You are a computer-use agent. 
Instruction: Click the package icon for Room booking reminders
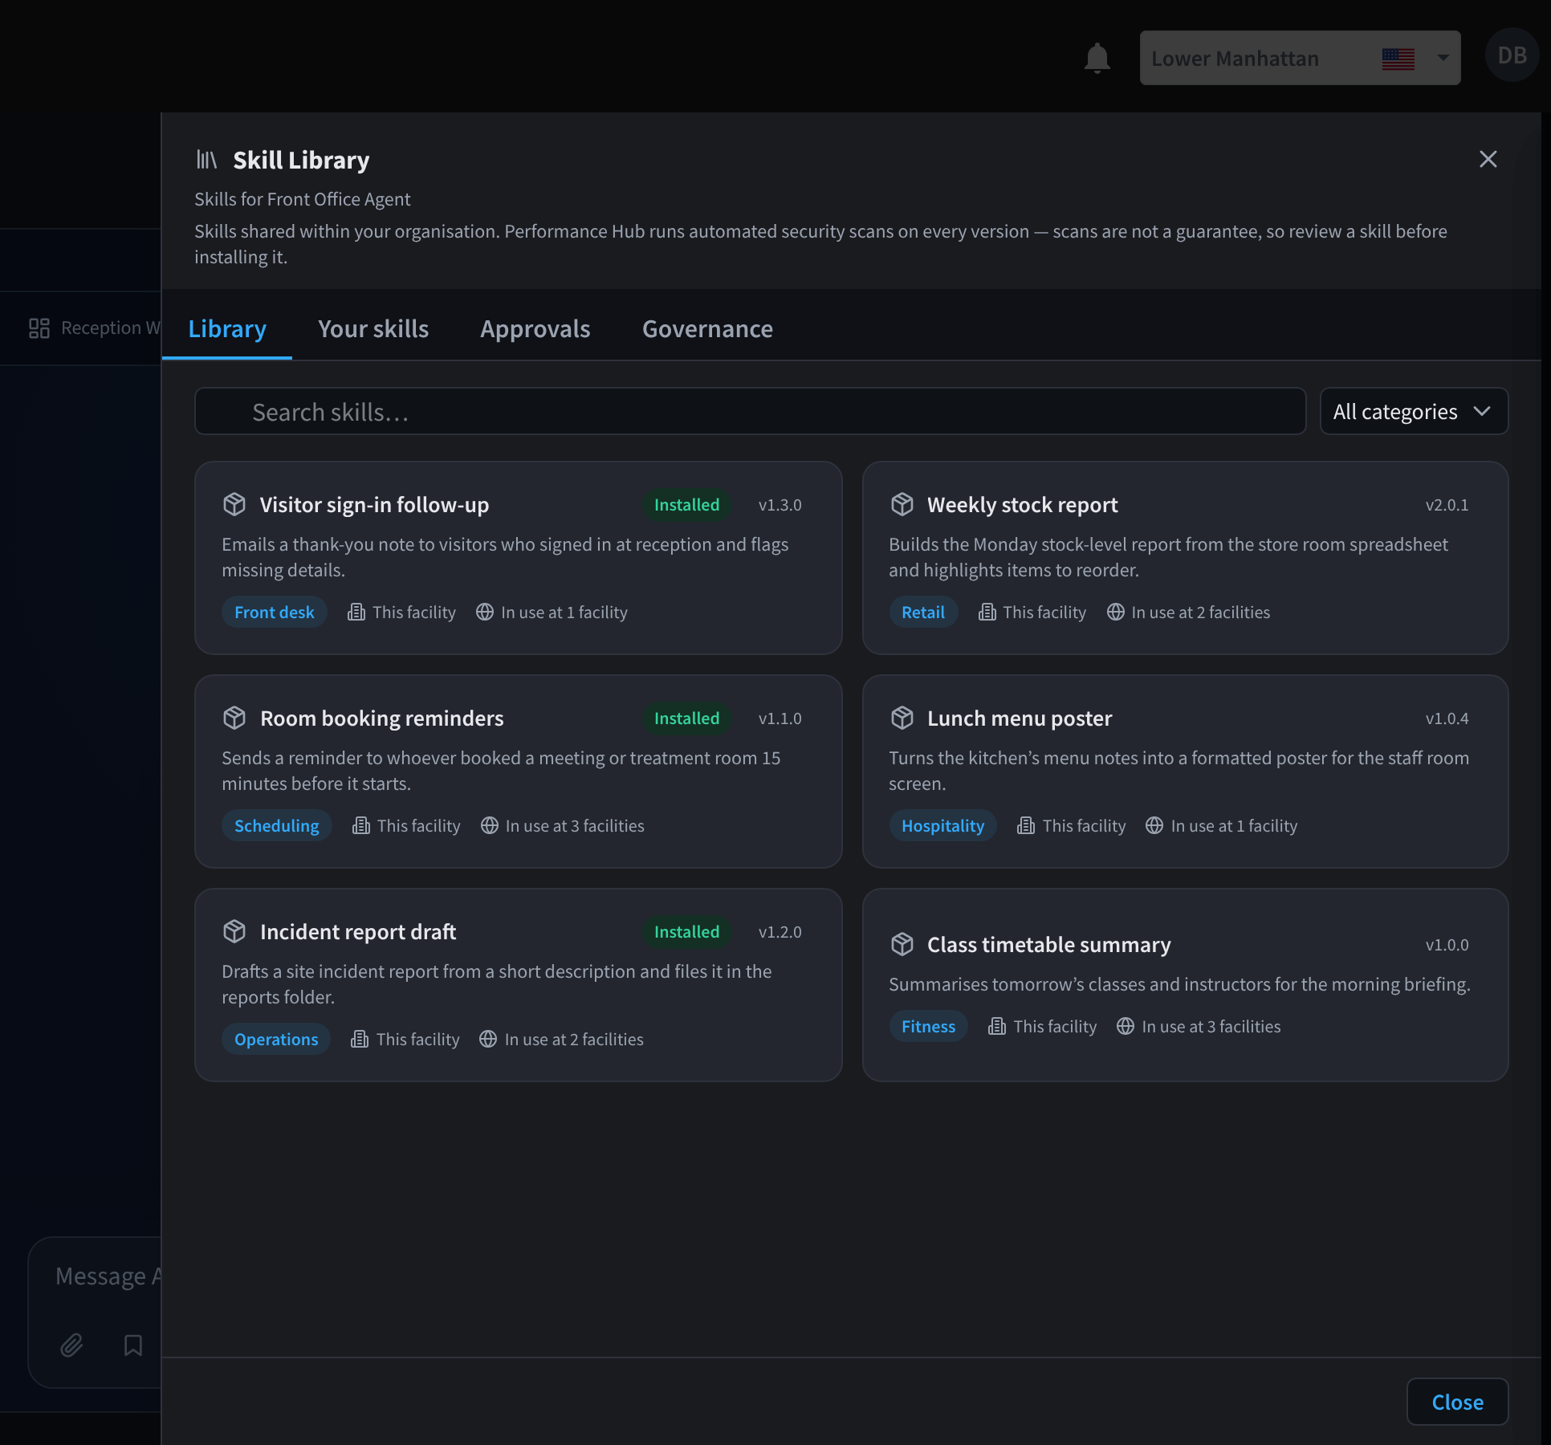234,718
